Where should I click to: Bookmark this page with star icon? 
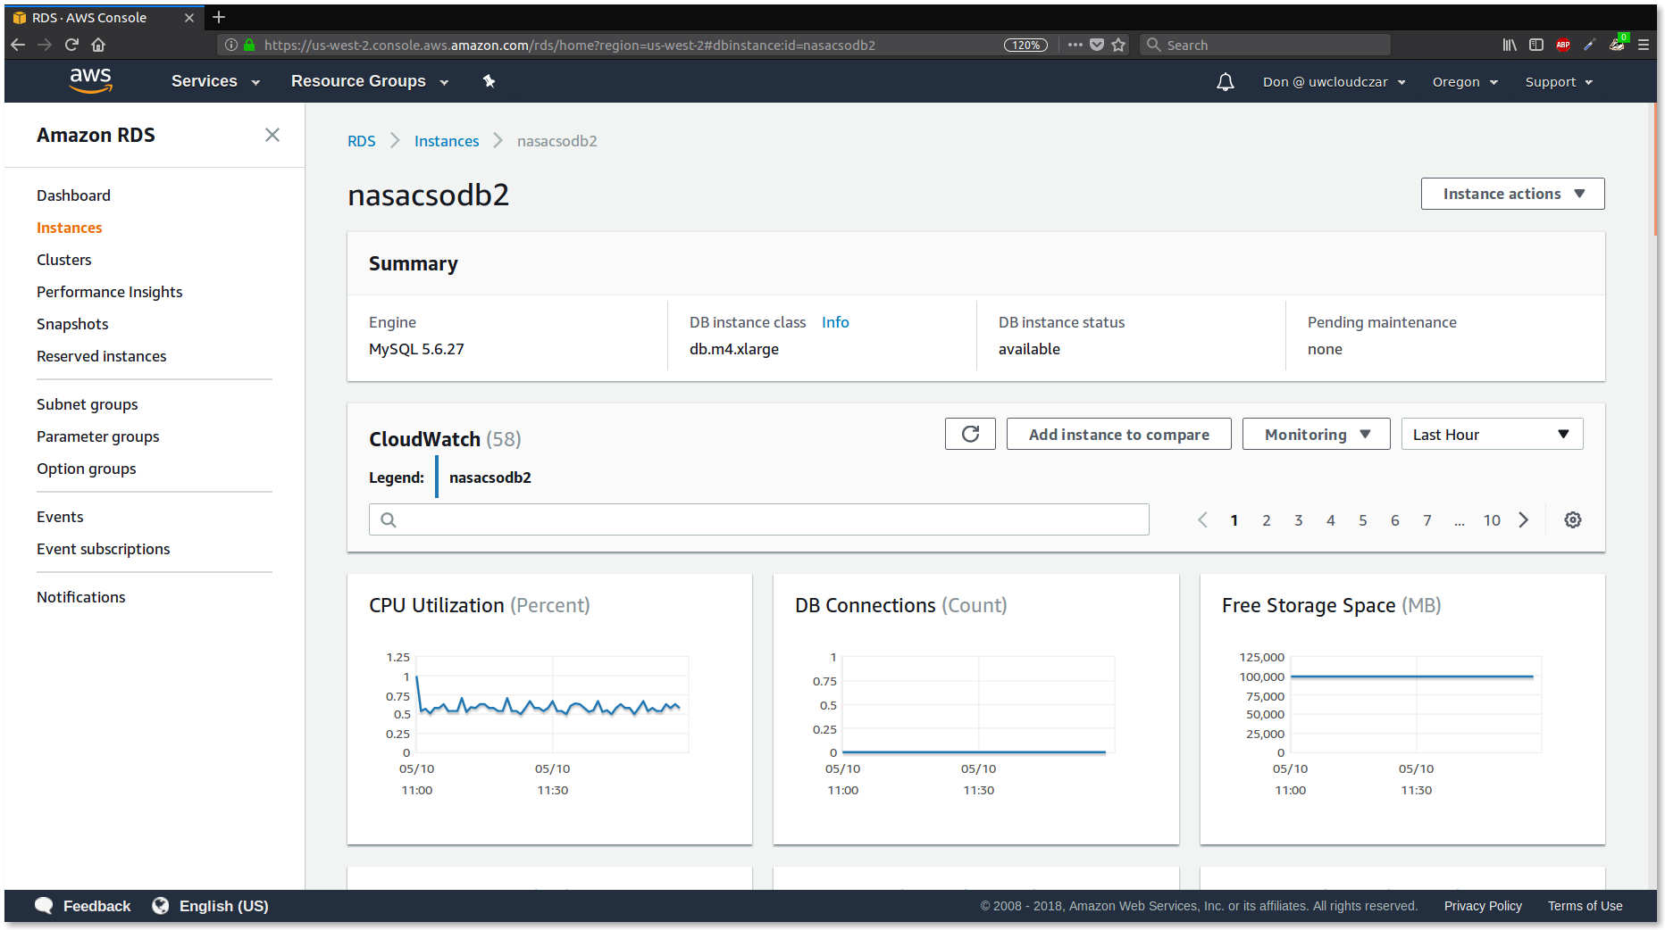(x=1118, y=45)
